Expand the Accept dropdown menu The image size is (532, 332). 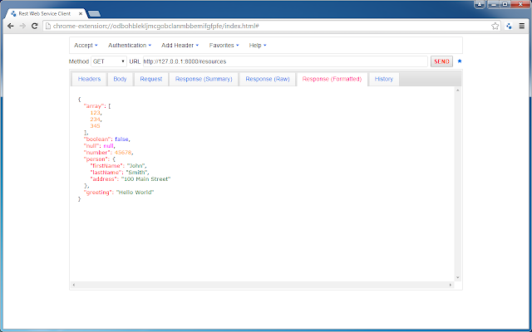pyautogui.click(x=86, y=46)
